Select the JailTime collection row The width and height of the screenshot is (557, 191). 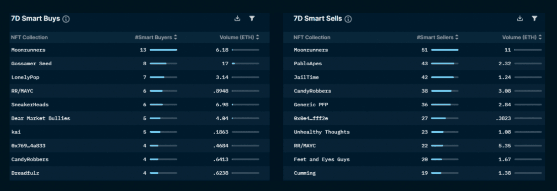[414, 77]
